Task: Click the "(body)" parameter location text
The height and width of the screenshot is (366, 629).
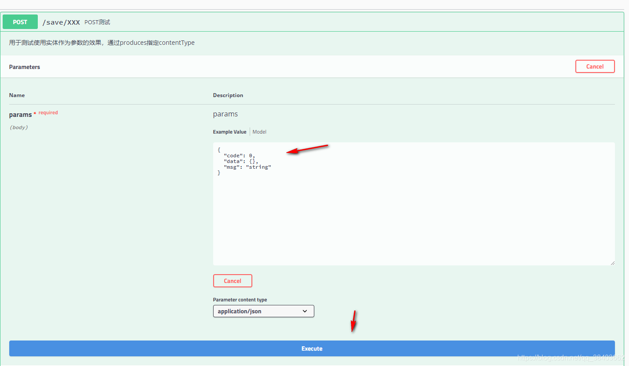Action: (x=19, y=127)
